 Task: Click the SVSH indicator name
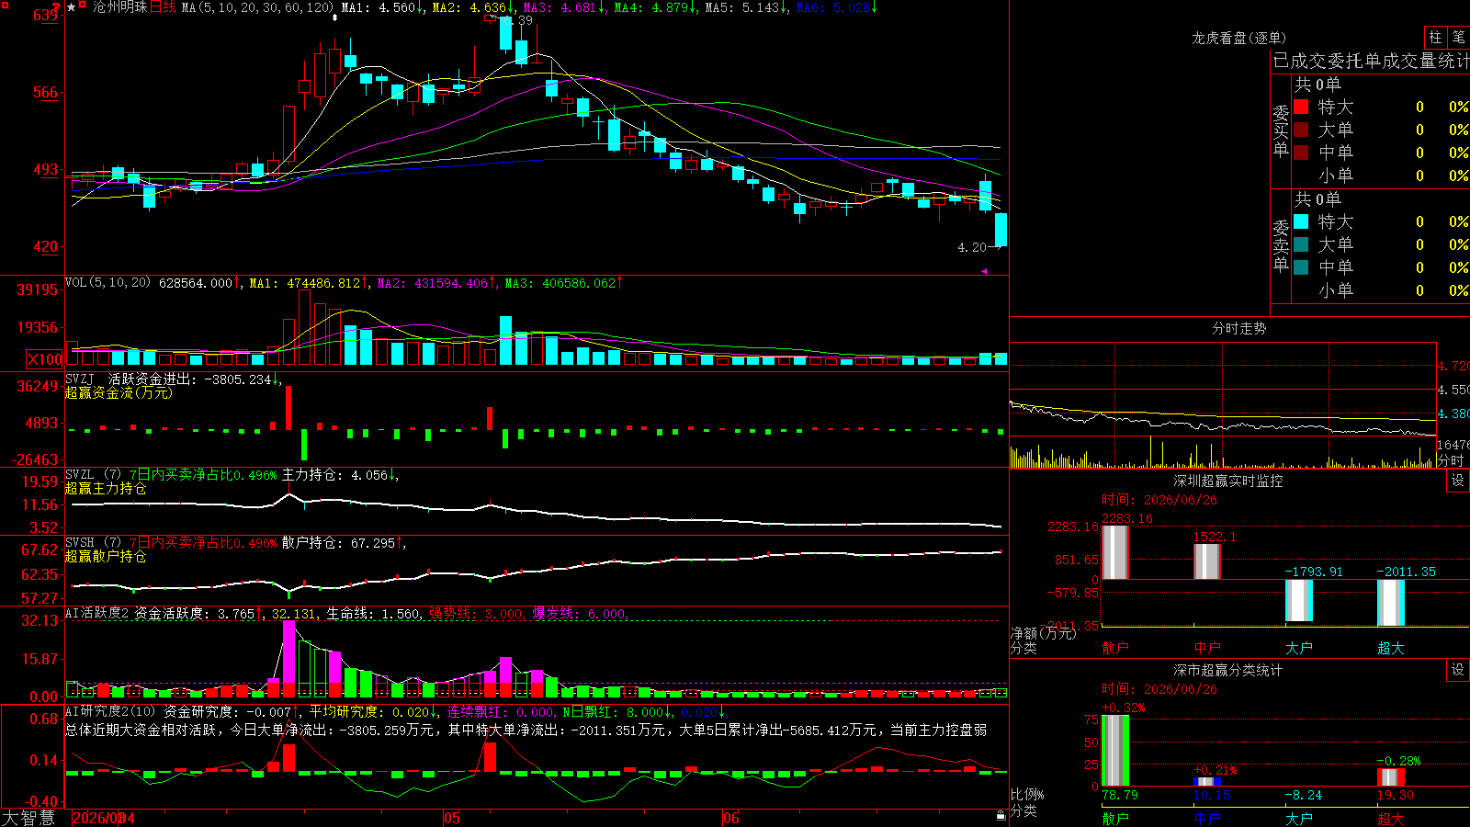point(80,543)
